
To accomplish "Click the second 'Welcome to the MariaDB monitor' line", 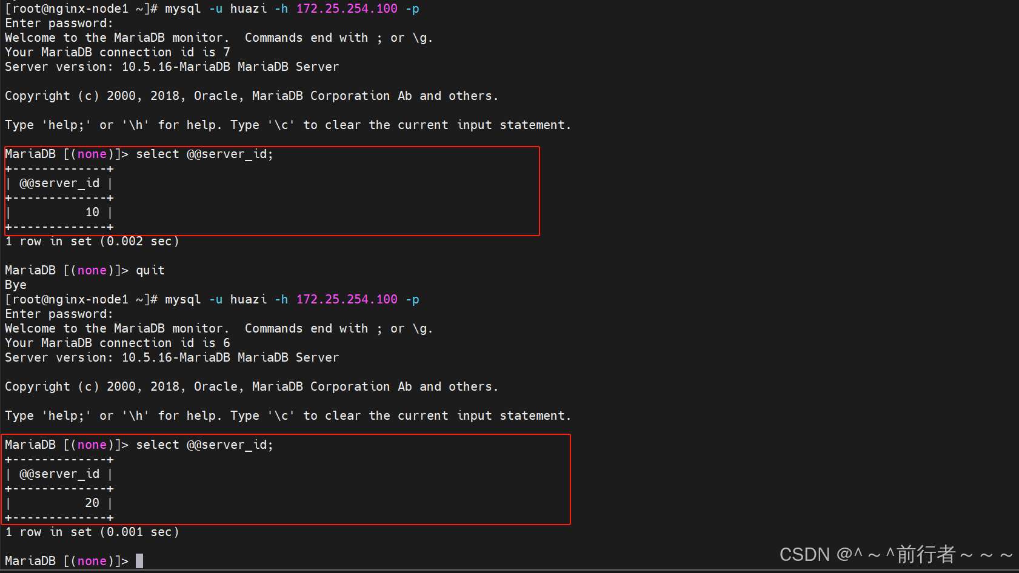I will [x=219, y=328].
